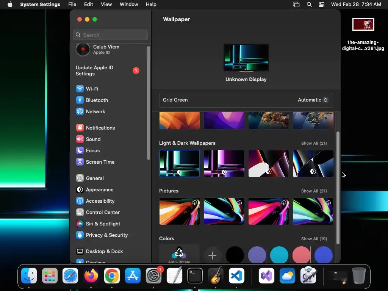Open the File menu
388x291 pixels.
click(72, 5)
